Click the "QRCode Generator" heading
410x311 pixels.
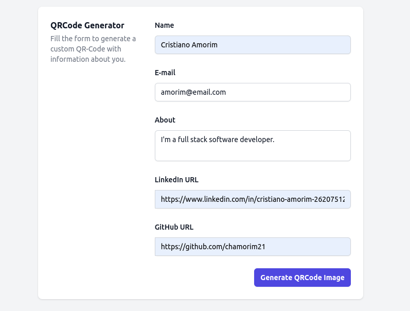pos(87,25)
